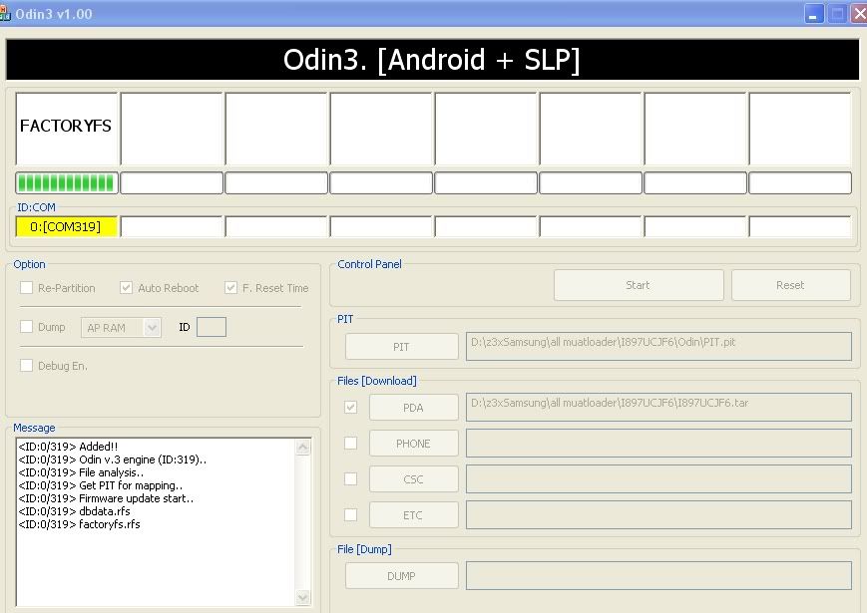Click the DUMP file path field
867x613 pixels.
point(658,575)
